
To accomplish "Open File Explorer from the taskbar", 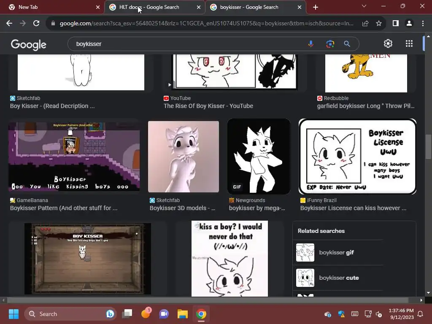I will (182, 314).
